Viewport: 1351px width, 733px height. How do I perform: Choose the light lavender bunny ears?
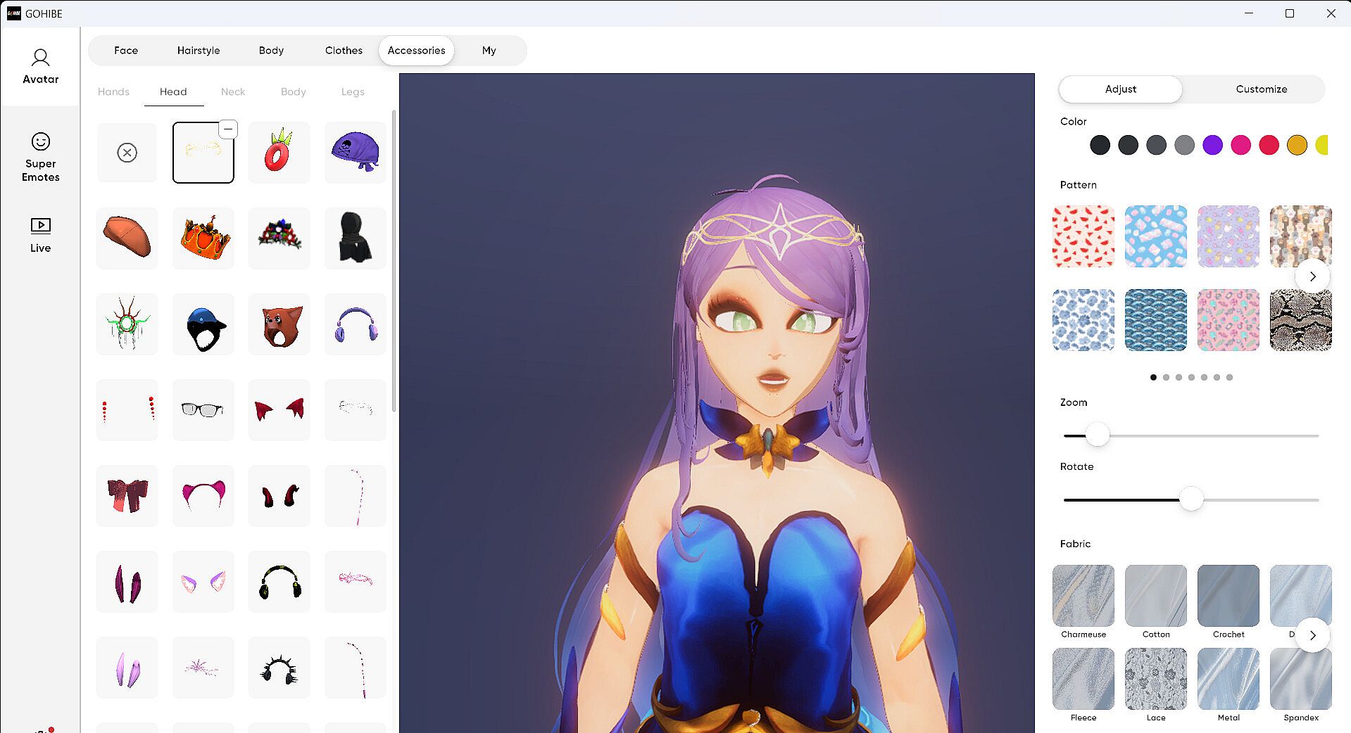127,668
